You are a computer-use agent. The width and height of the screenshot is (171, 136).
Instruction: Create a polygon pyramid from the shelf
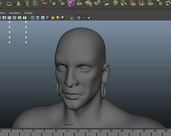(18, 3)
